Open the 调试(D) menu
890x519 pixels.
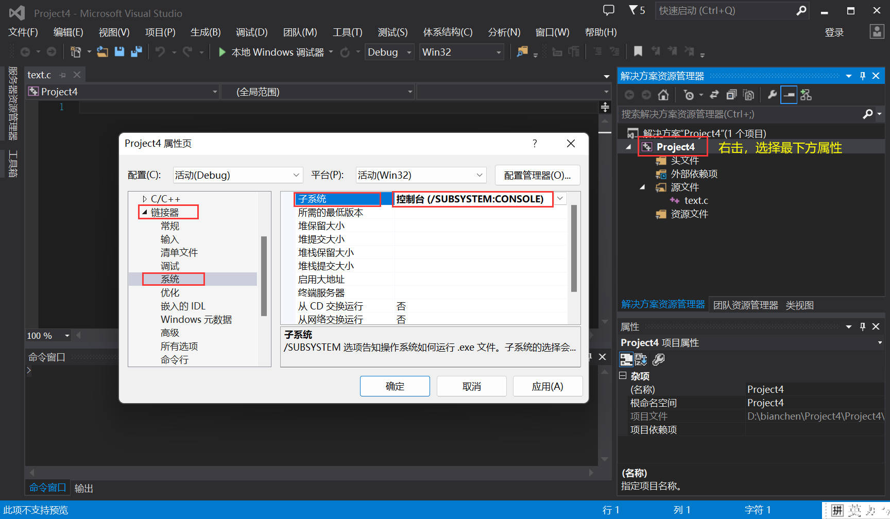pyautogui.click(x=252, y=32)
